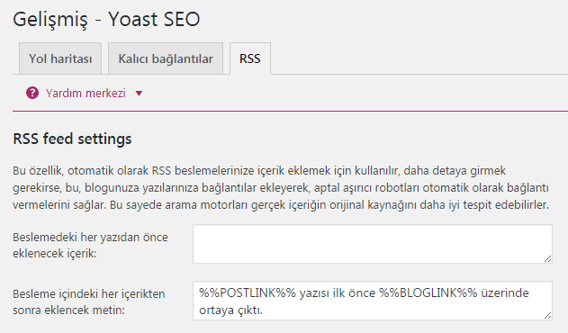Switch to the Yol haritası tab
Screen dimensions: 568x333
pyautogui.click(x=60, y=58)
